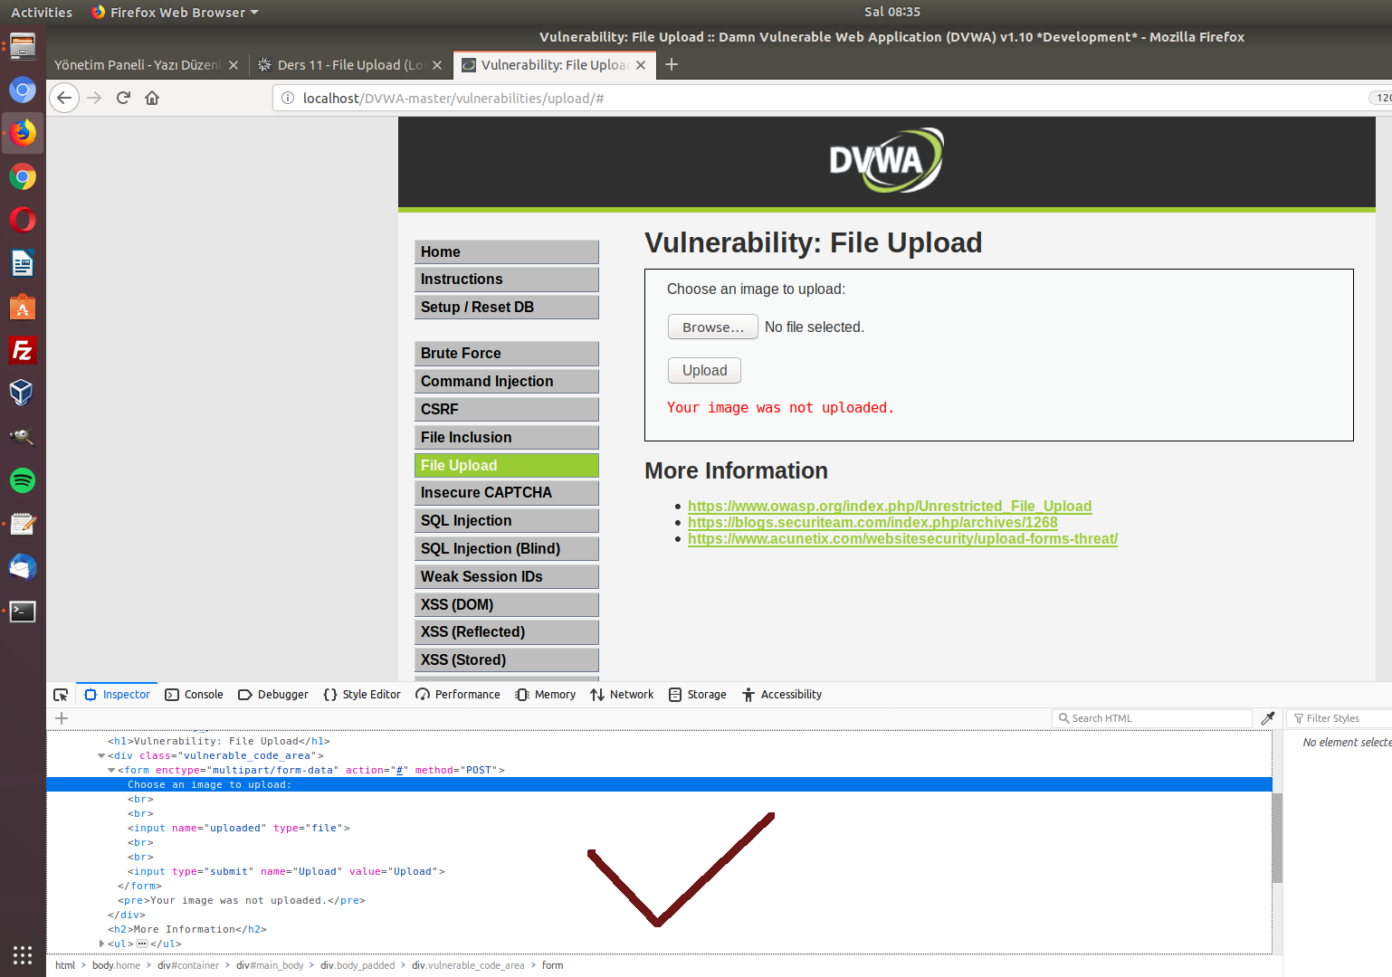Open the Command Injection page
The image size is (1392, 977).
507,382
